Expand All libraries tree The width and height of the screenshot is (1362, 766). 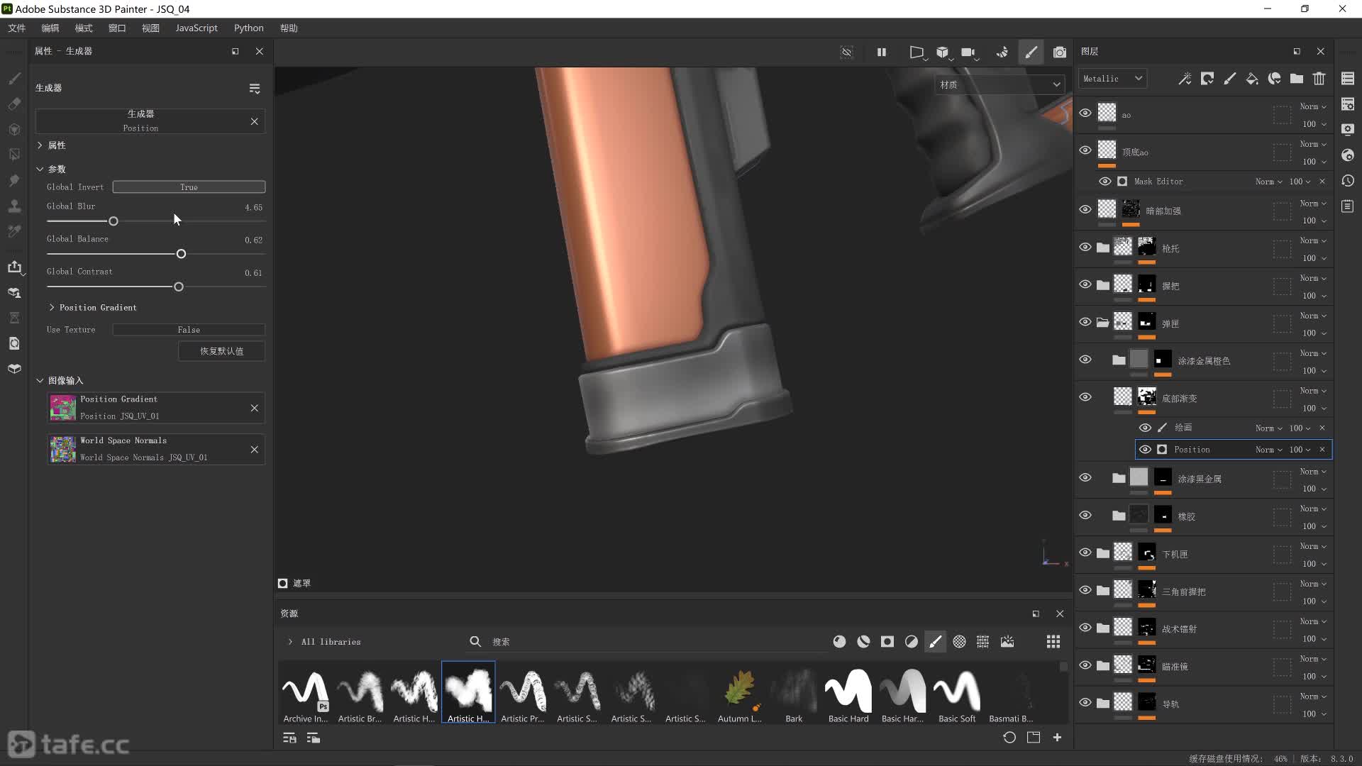[x=290, y=642]
